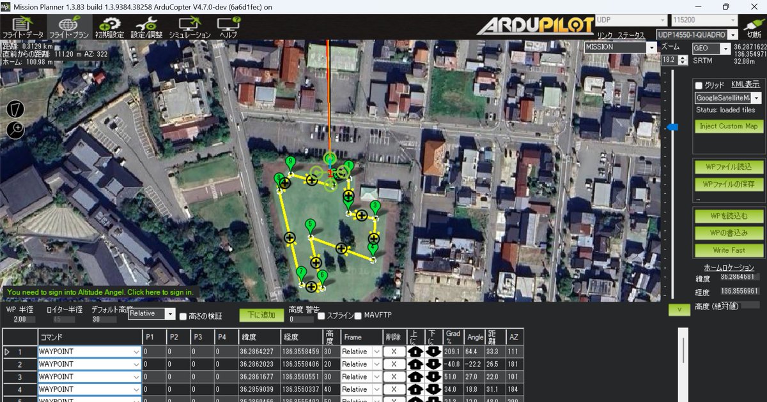
Task: Click the WPファイルの保存 (Save WP File) button
Action: click(729, 184)
